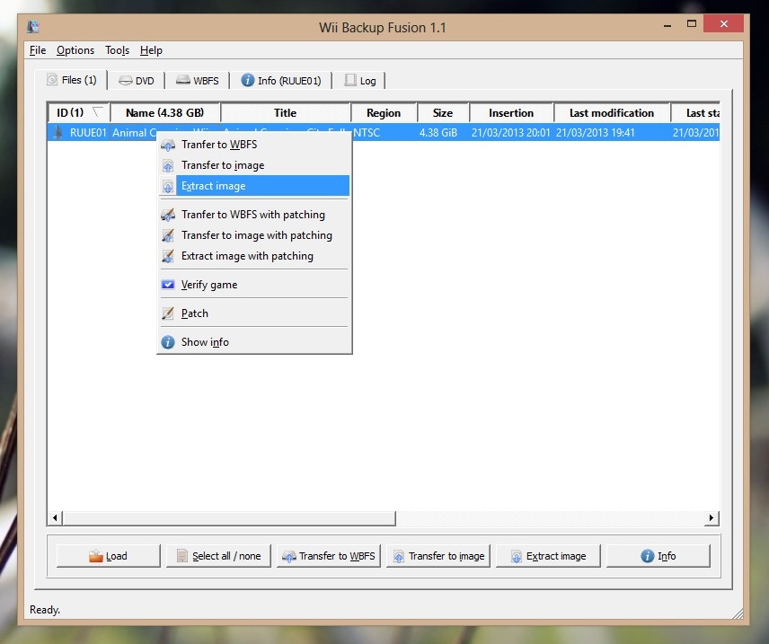Image resolution: width=769 pixels, height=644 pixels.
Task: Click the Files tab disc icon
Action: tap(52, 79)
